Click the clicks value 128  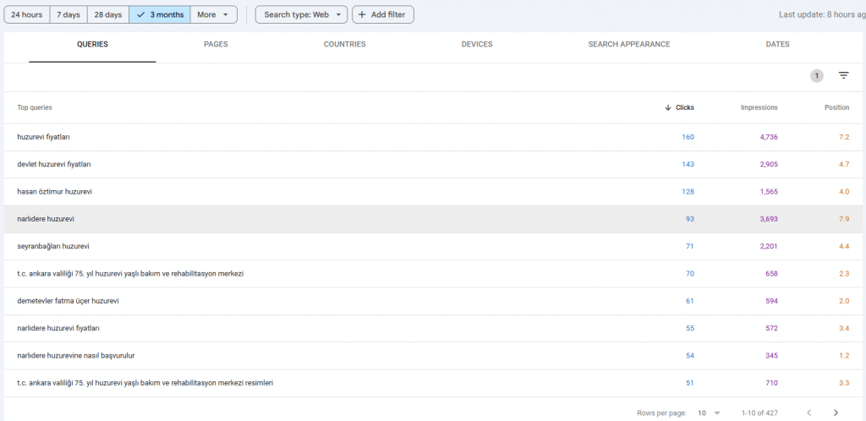tap(688, 191)
